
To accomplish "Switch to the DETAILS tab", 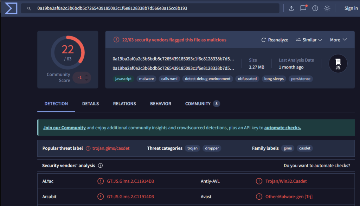I will click(90, 104).
